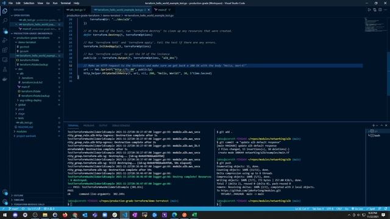Click the remote window indicator in status bar
The image size is (390, 219).
click(x=3, y=209)
